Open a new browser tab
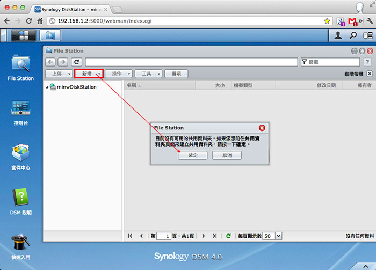Screen dimensions: 376x270 coord(118,10)
